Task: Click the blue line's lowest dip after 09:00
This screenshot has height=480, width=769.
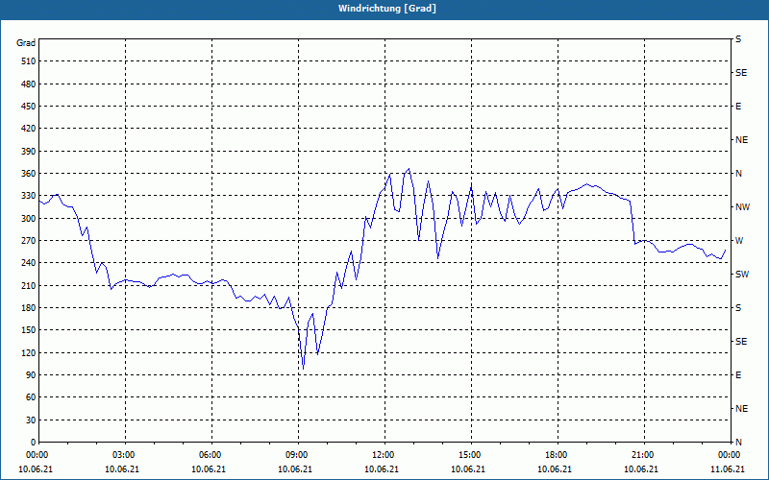Action: point(303,369)
